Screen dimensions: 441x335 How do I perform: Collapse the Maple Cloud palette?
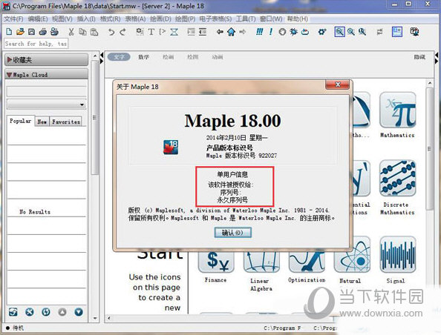[47, 75]
